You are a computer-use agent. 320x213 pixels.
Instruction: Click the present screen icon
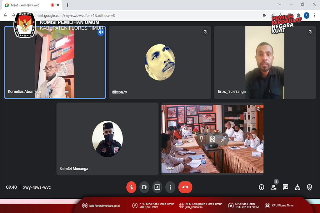coord(157,187)
